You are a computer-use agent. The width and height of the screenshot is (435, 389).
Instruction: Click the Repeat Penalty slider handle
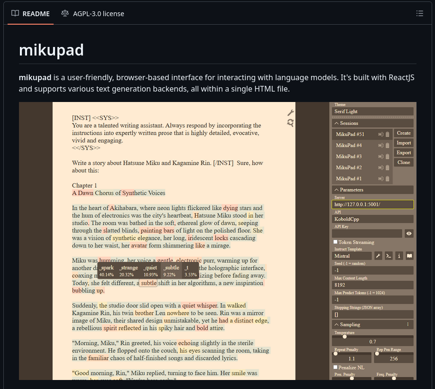tap(335, 353)
